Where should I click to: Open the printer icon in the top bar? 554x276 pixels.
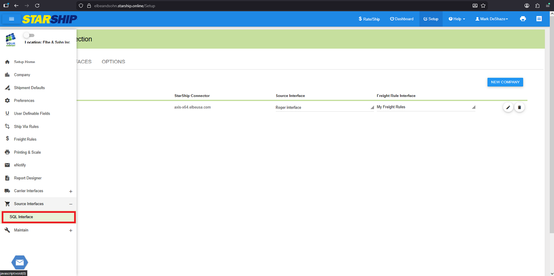523,19
